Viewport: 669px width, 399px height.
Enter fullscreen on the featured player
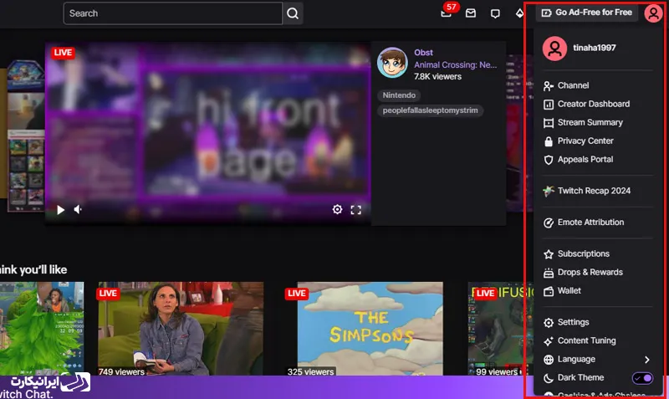[x=356, y=209]
